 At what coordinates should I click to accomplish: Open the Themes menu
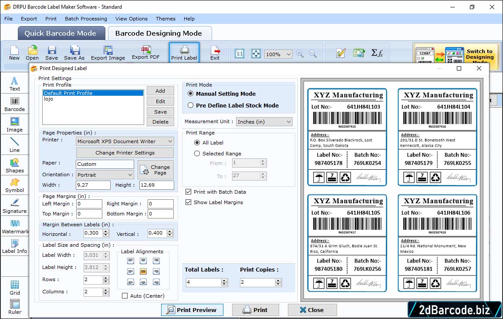[165, 19]
